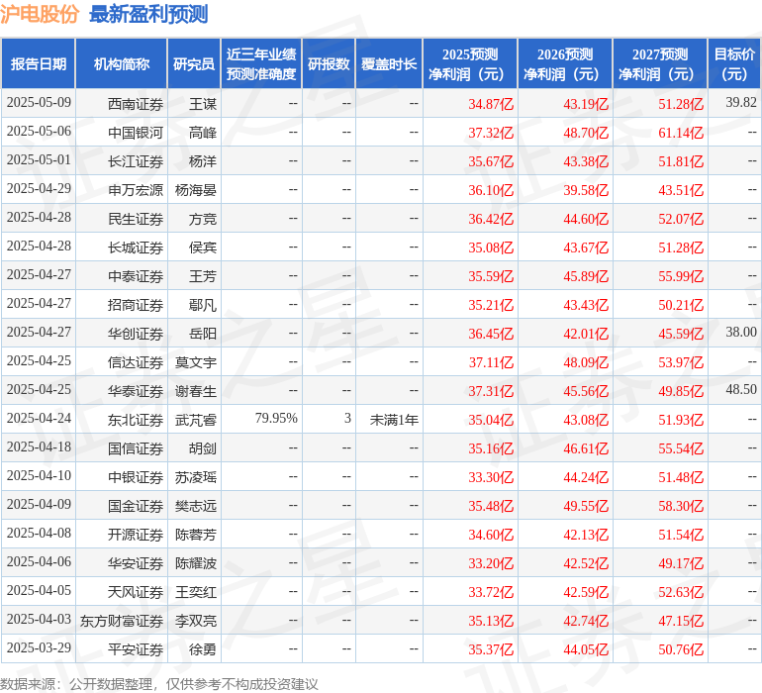
Task: Click the 58.30亿 2027 forecast value
Action: point(681,506)
